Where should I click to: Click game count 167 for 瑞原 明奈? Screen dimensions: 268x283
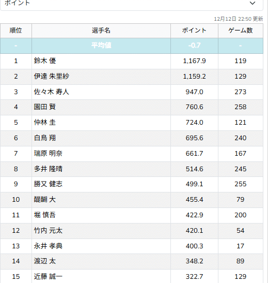(x=241, y=154)
